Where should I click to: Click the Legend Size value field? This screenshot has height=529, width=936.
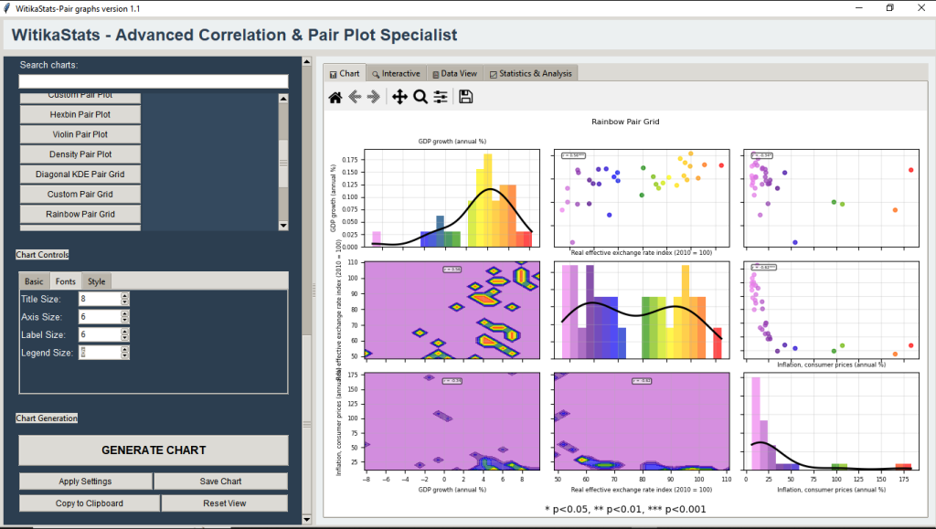pos(100,353)
